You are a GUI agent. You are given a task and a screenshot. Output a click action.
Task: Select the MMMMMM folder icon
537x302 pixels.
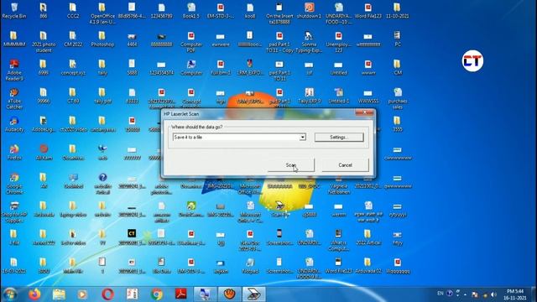point(13,39)
